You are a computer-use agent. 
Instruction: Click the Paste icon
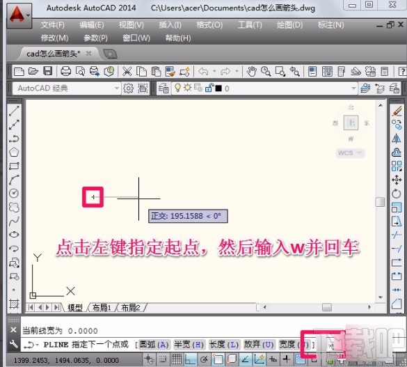coord(156,71)
